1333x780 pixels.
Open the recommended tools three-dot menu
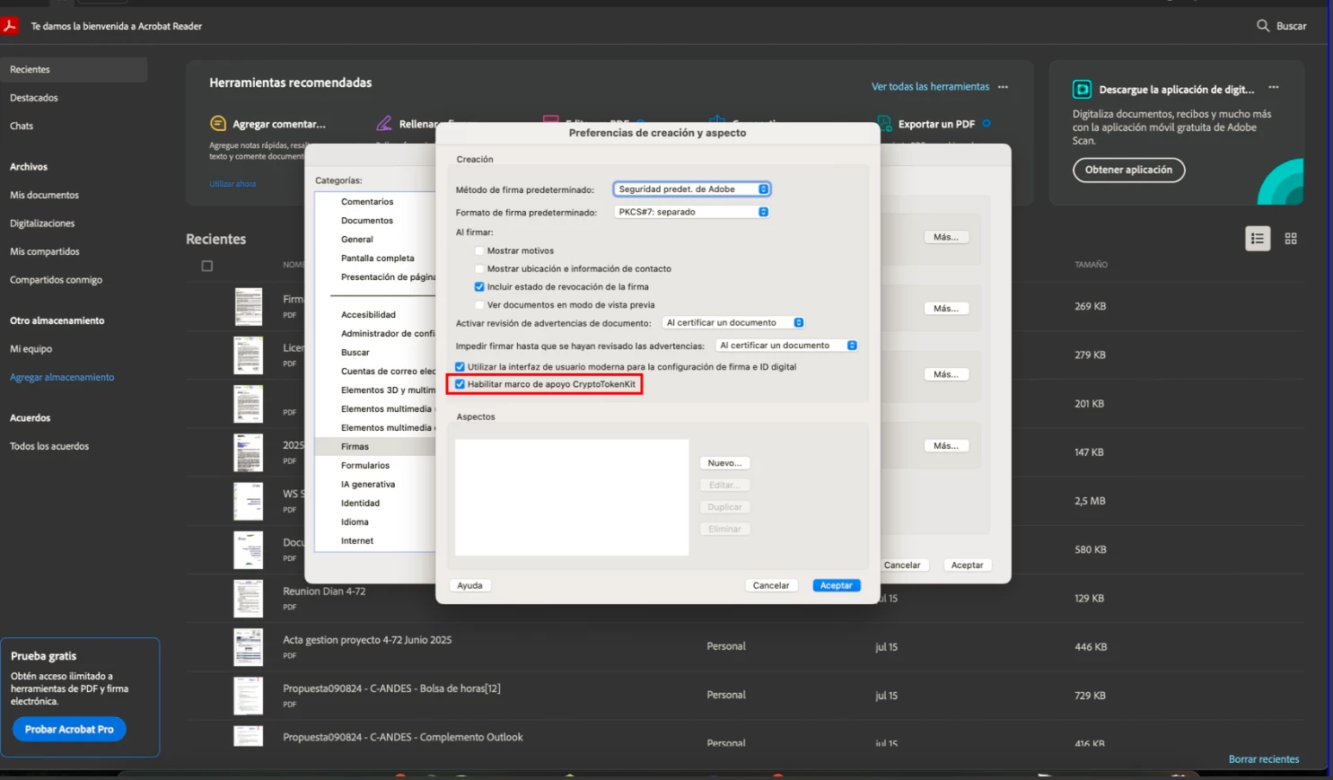[x=1003, y=87]
